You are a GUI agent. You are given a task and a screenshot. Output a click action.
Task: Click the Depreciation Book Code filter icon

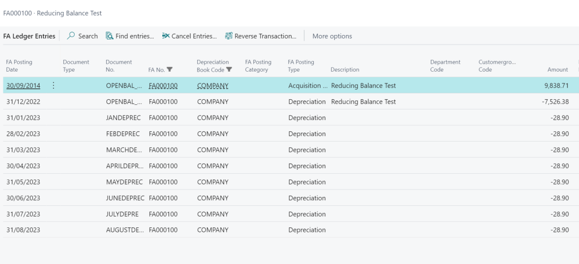click(229, 70)
